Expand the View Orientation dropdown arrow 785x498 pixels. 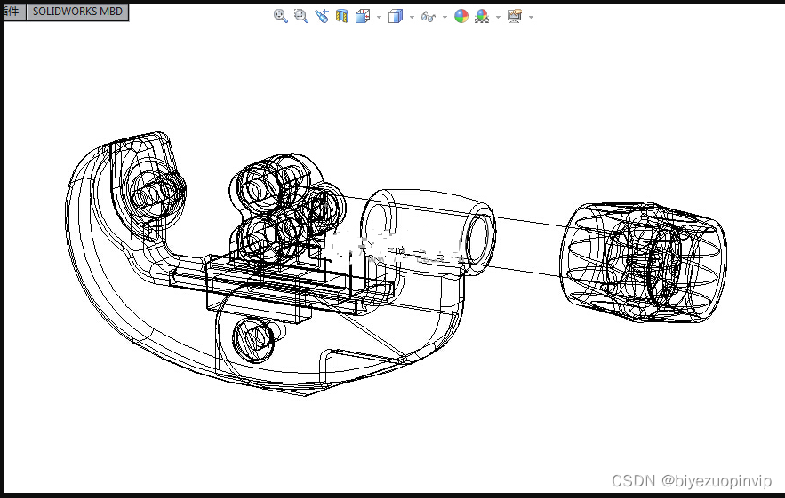379,17
